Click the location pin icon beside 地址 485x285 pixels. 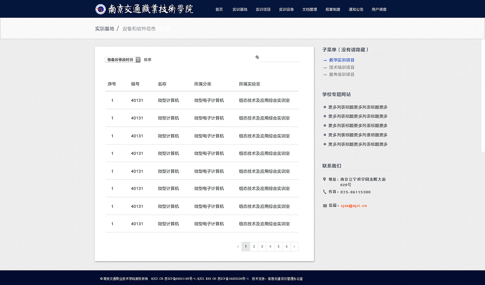324,179
